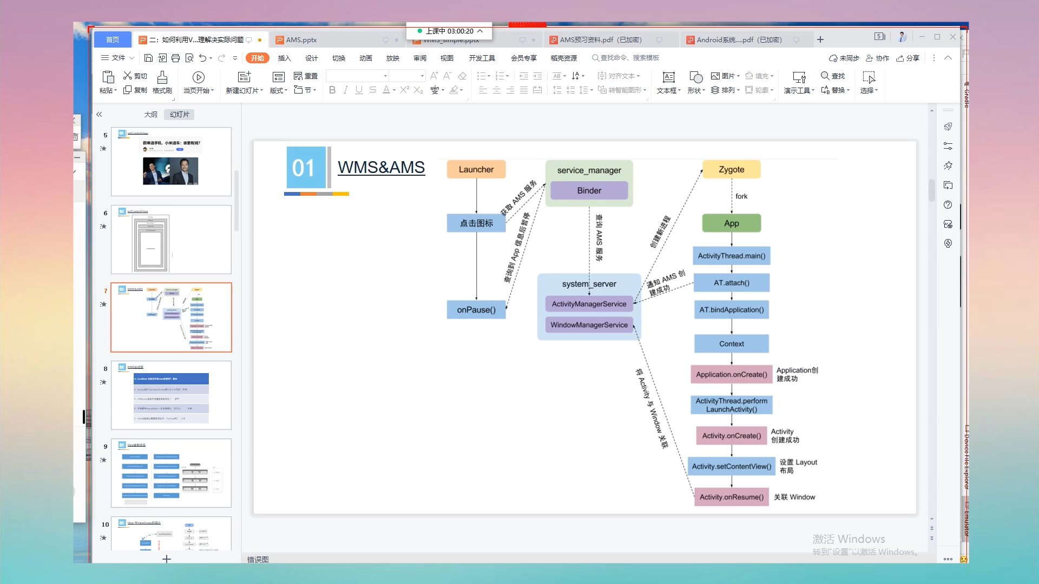The height and width of the screenshot is (584, 1039).
Task: Click the print icon in quick toolbar
Action: click(x=175, y=58)
